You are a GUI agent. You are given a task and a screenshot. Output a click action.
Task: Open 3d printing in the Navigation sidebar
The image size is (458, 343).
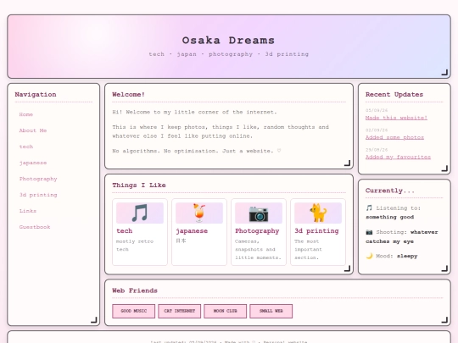(38, 195)
